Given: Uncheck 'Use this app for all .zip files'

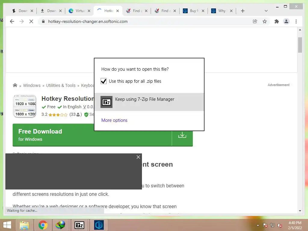Looking at the screenshot, I should pyautogui.click(x=103, y=81).
